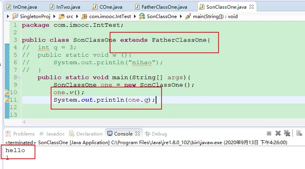The width and height of the screenshot is (305, 169).
Task: Click the terminated SonClassOne launch description
Action: (x=146, y=143)
